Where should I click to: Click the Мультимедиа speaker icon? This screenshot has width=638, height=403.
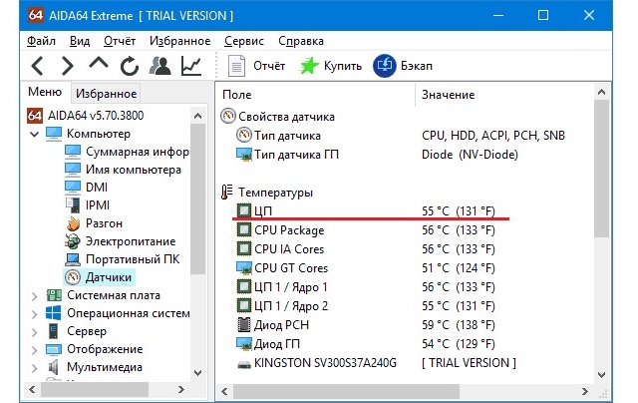point(53,367)
